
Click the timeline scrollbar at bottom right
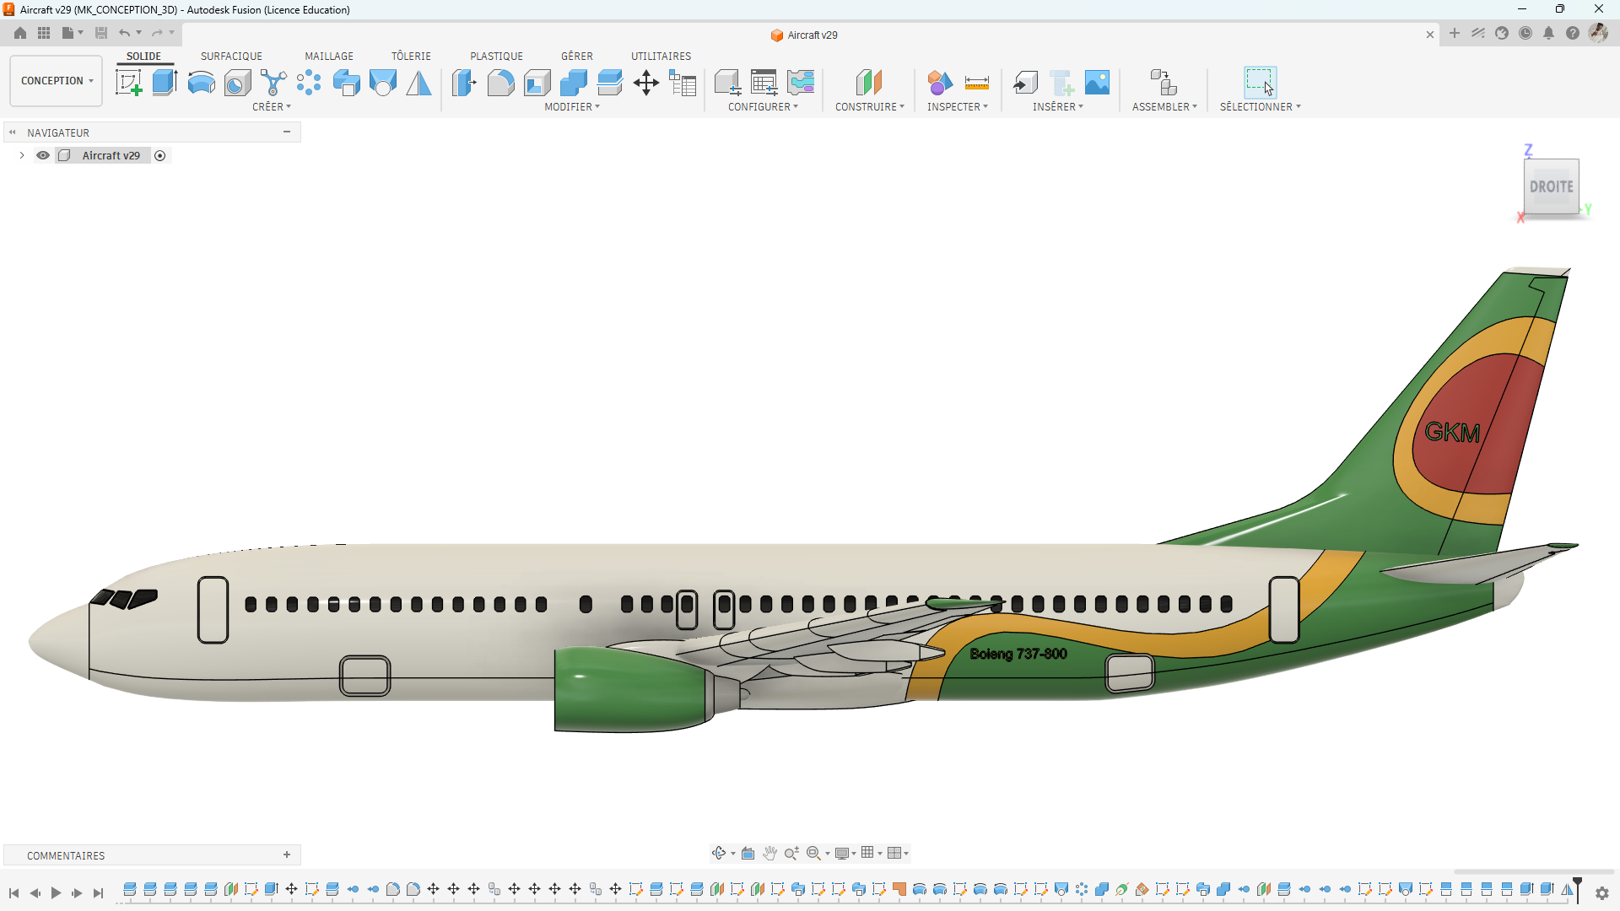1533,872
